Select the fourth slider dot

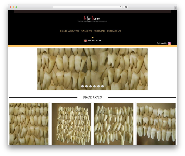point(94,86)
